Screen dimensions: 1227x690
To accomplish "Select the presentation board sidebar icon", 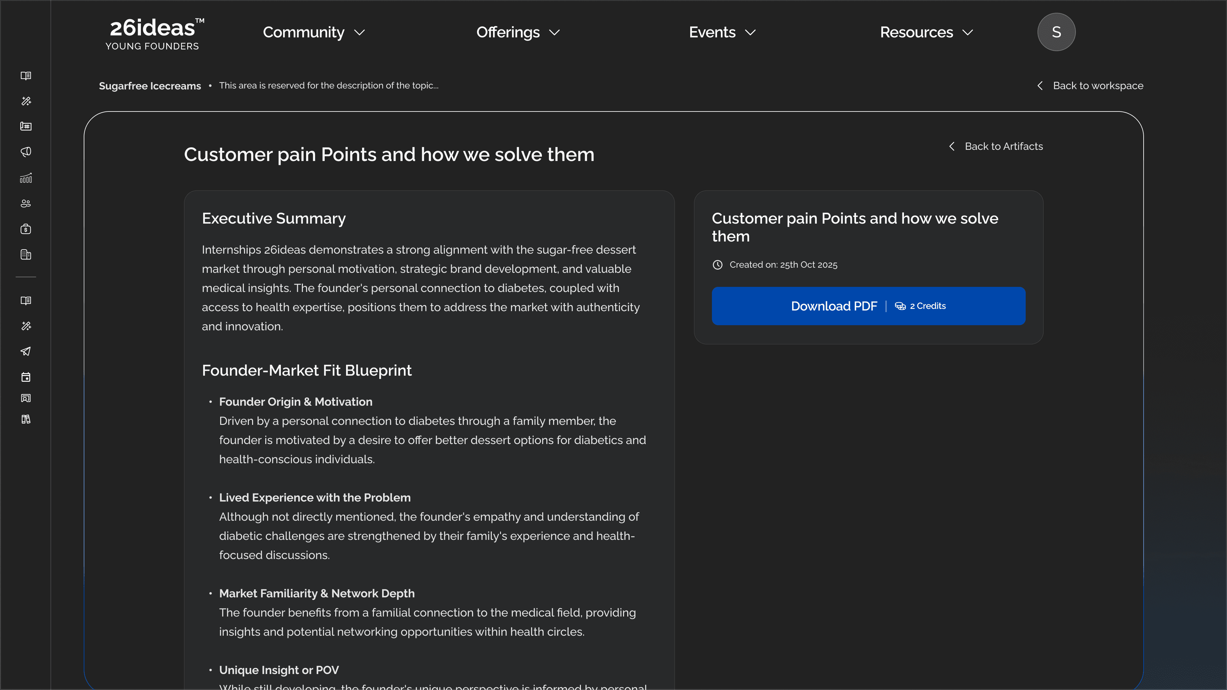I will tap(26, 398).
